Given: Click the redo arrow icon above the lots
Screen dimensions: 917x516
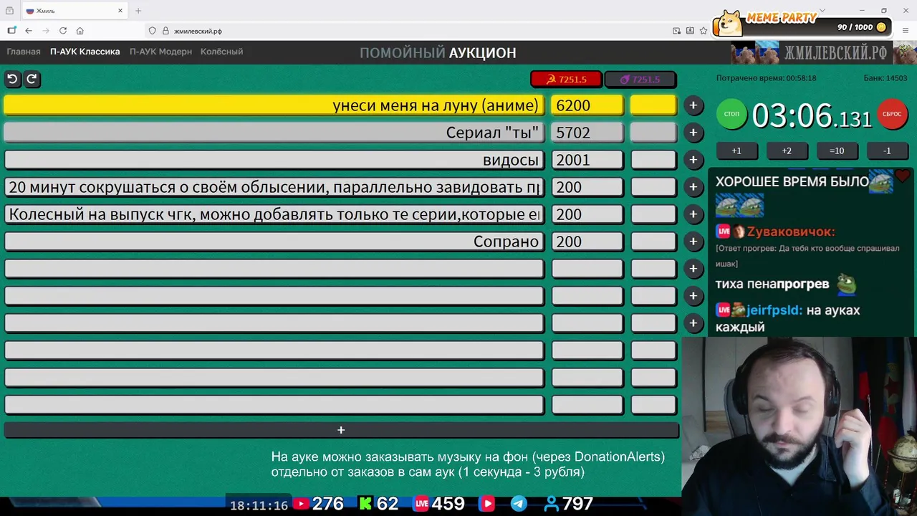Looking at the screenshot, I should point(32,79).
